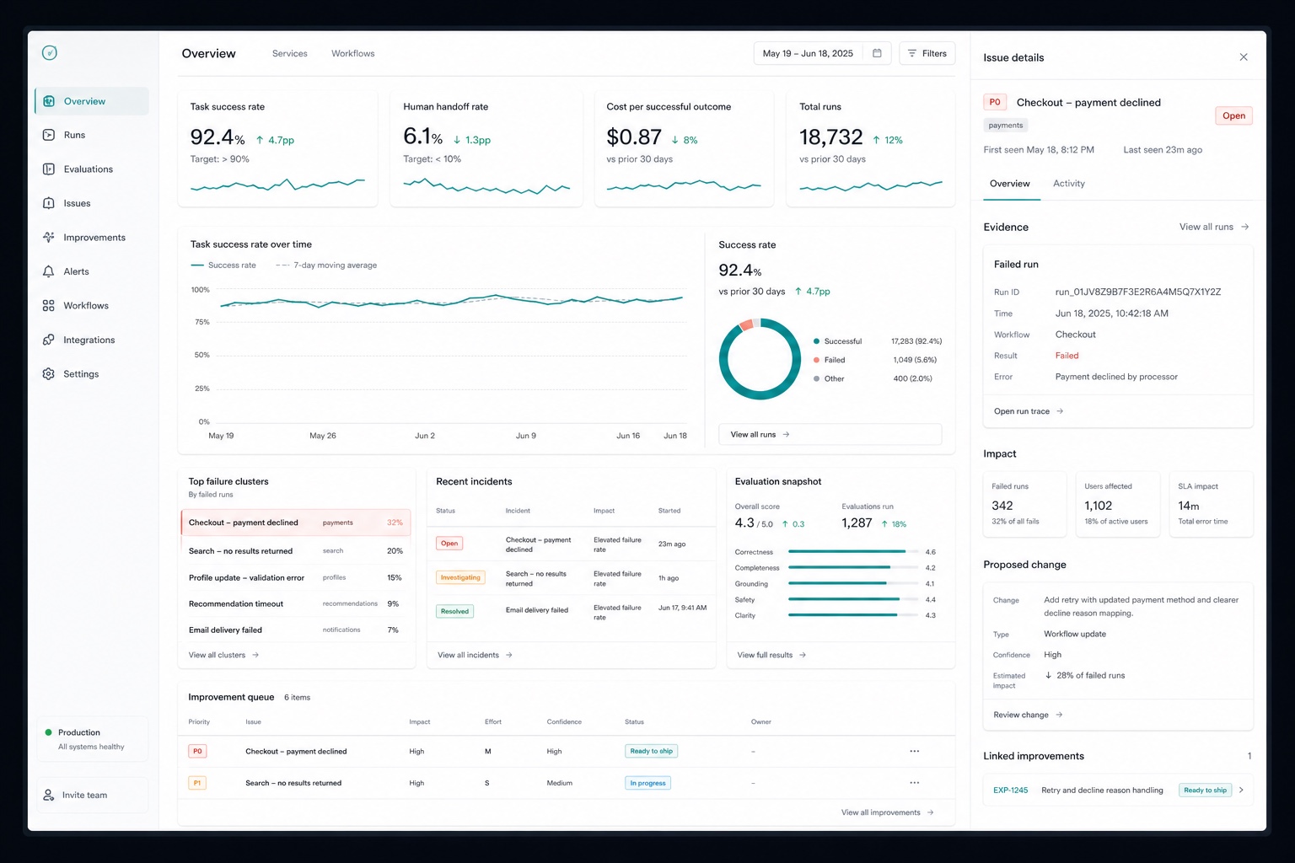Select the Overview tab in Issue details
The width and height of the screenshot is (1295, 863).
tap(1010, 184)
